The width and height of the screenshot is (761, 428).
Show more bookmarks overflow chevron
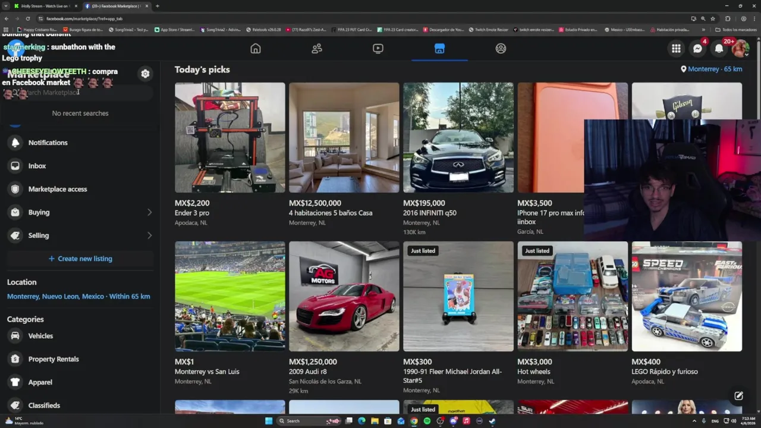703,29
